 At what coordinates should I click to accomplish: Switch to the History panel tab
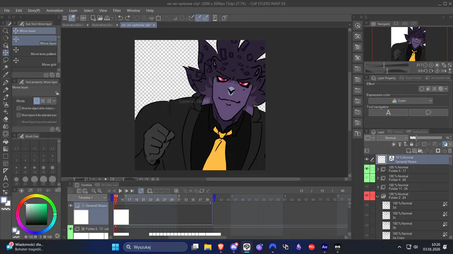click(x=396, y=132)
